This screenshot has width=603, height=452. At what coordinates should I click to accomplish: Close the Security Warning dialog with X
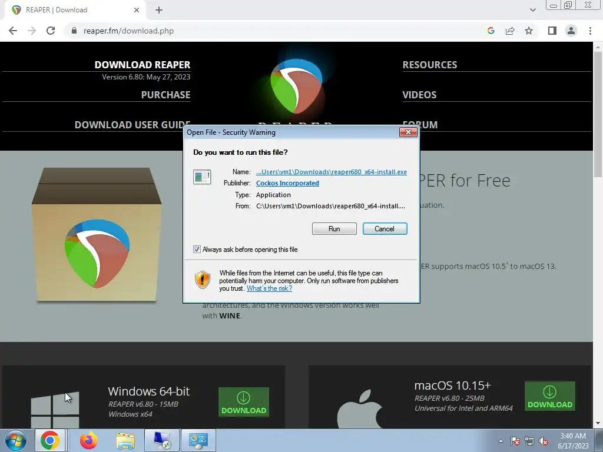408,132
